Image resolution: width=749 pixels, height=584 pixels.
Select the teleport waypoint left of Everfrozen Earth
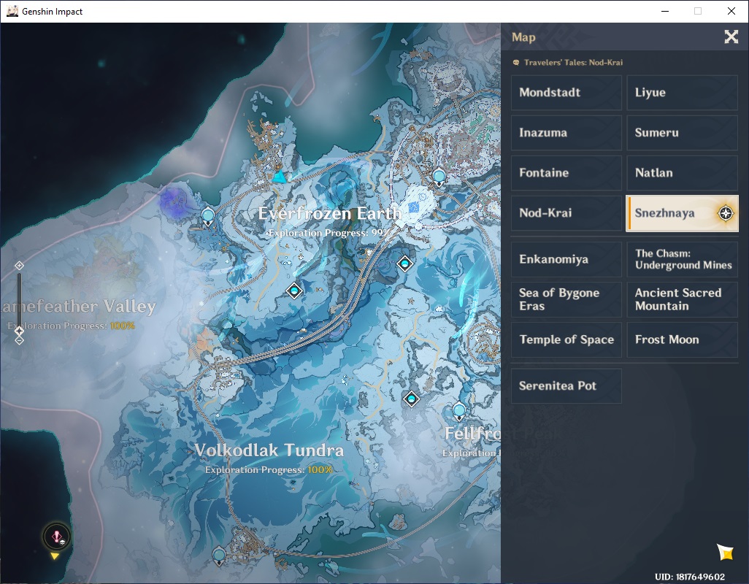tap(208, 217)
